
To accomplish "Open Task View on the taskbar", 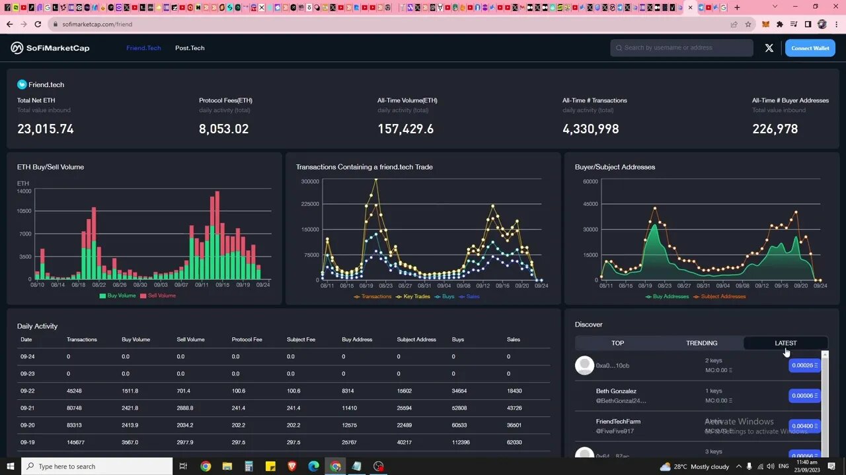I will pyautogui.click(x=184, y=466).
